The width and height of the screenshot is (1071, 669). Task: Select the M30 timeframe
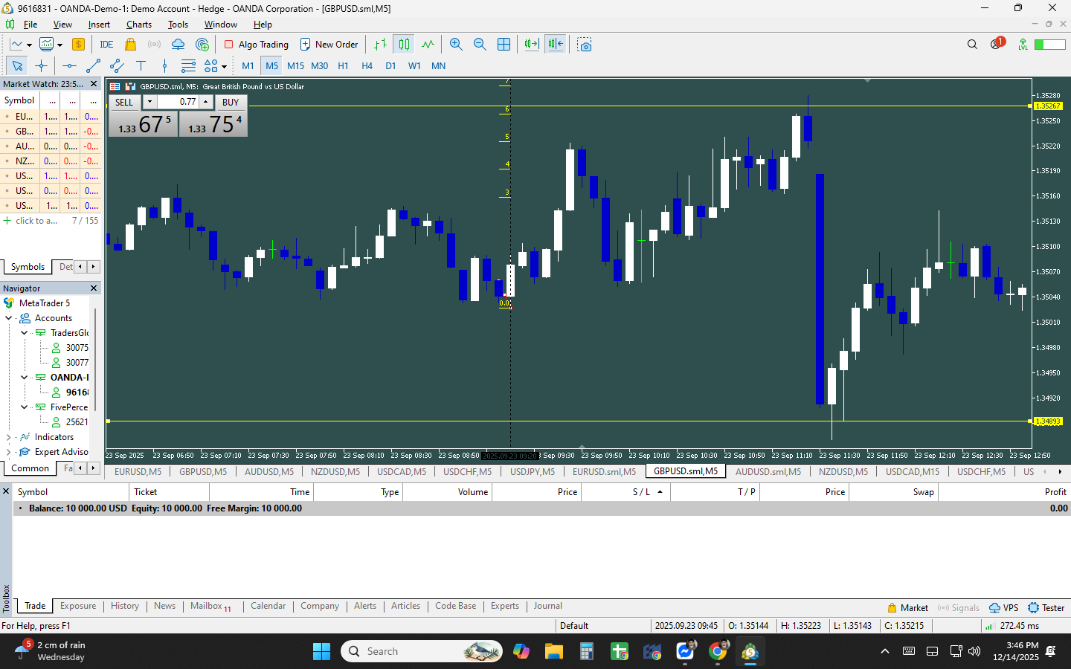pyautogui.click(x=319, y=66)
